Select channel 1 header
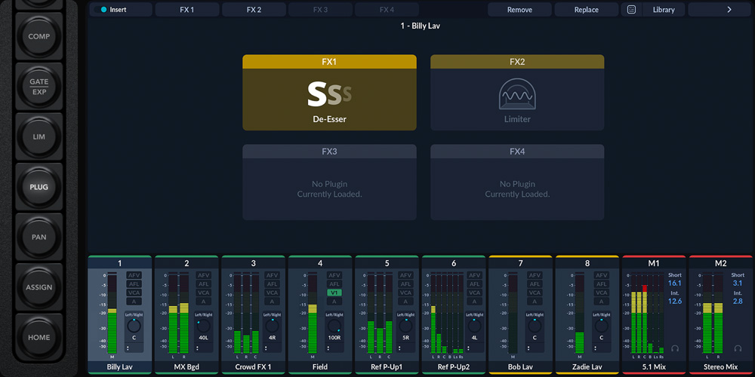Viewport: 755px width, 377px height. [120, 263]
